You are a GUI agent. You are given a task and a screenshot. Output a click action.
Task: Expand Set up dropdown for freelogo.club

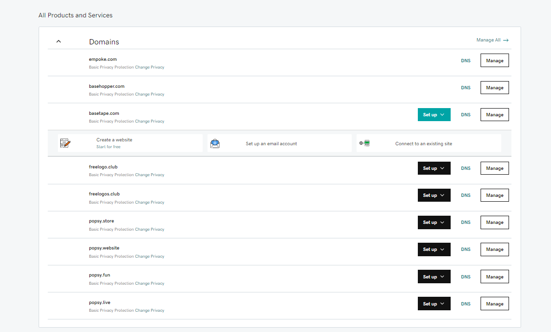434,168
